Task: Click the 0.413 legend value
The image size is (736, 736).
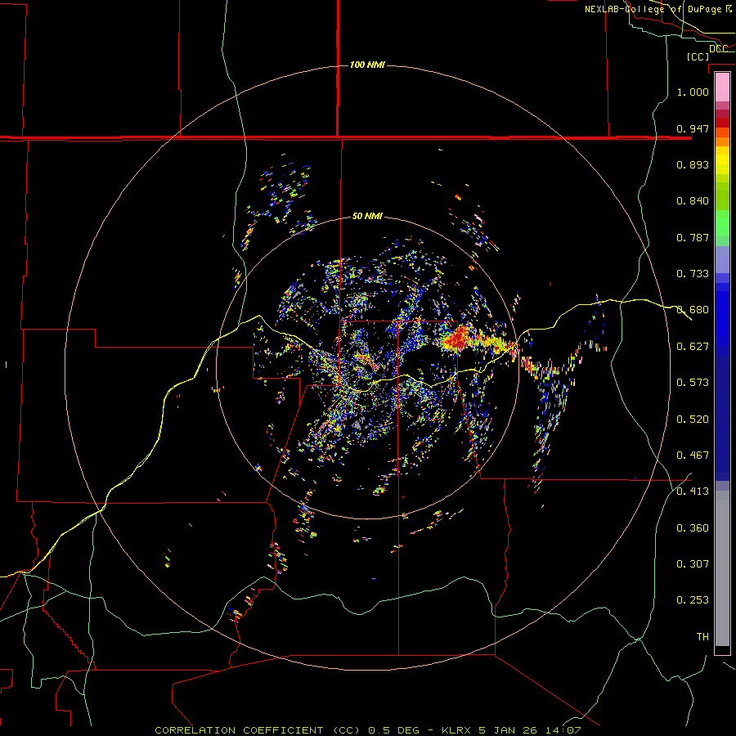Action: click(x=693, y=491)
